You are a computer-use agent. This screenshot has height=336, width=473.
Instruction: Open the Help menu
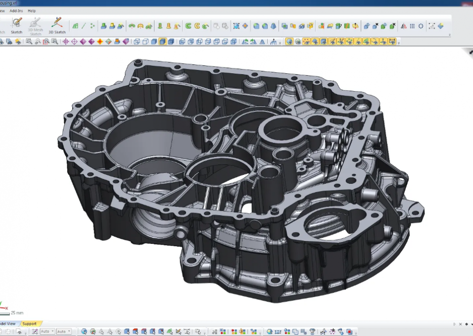pyautogui.click(x=32, y=10)
